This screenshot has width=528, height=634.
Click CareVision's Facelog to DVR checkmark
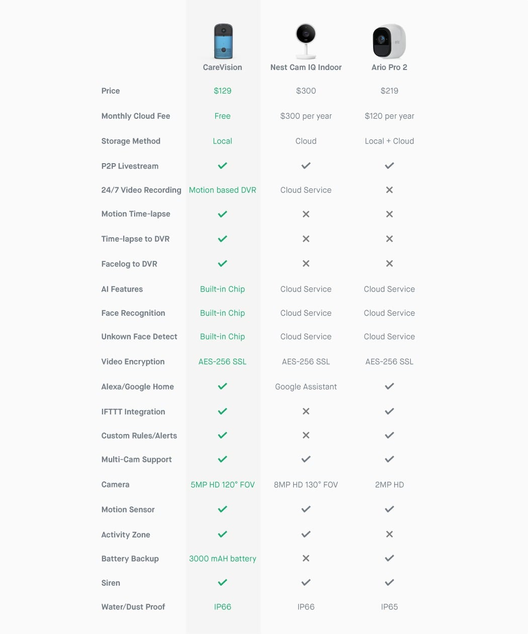222,263
